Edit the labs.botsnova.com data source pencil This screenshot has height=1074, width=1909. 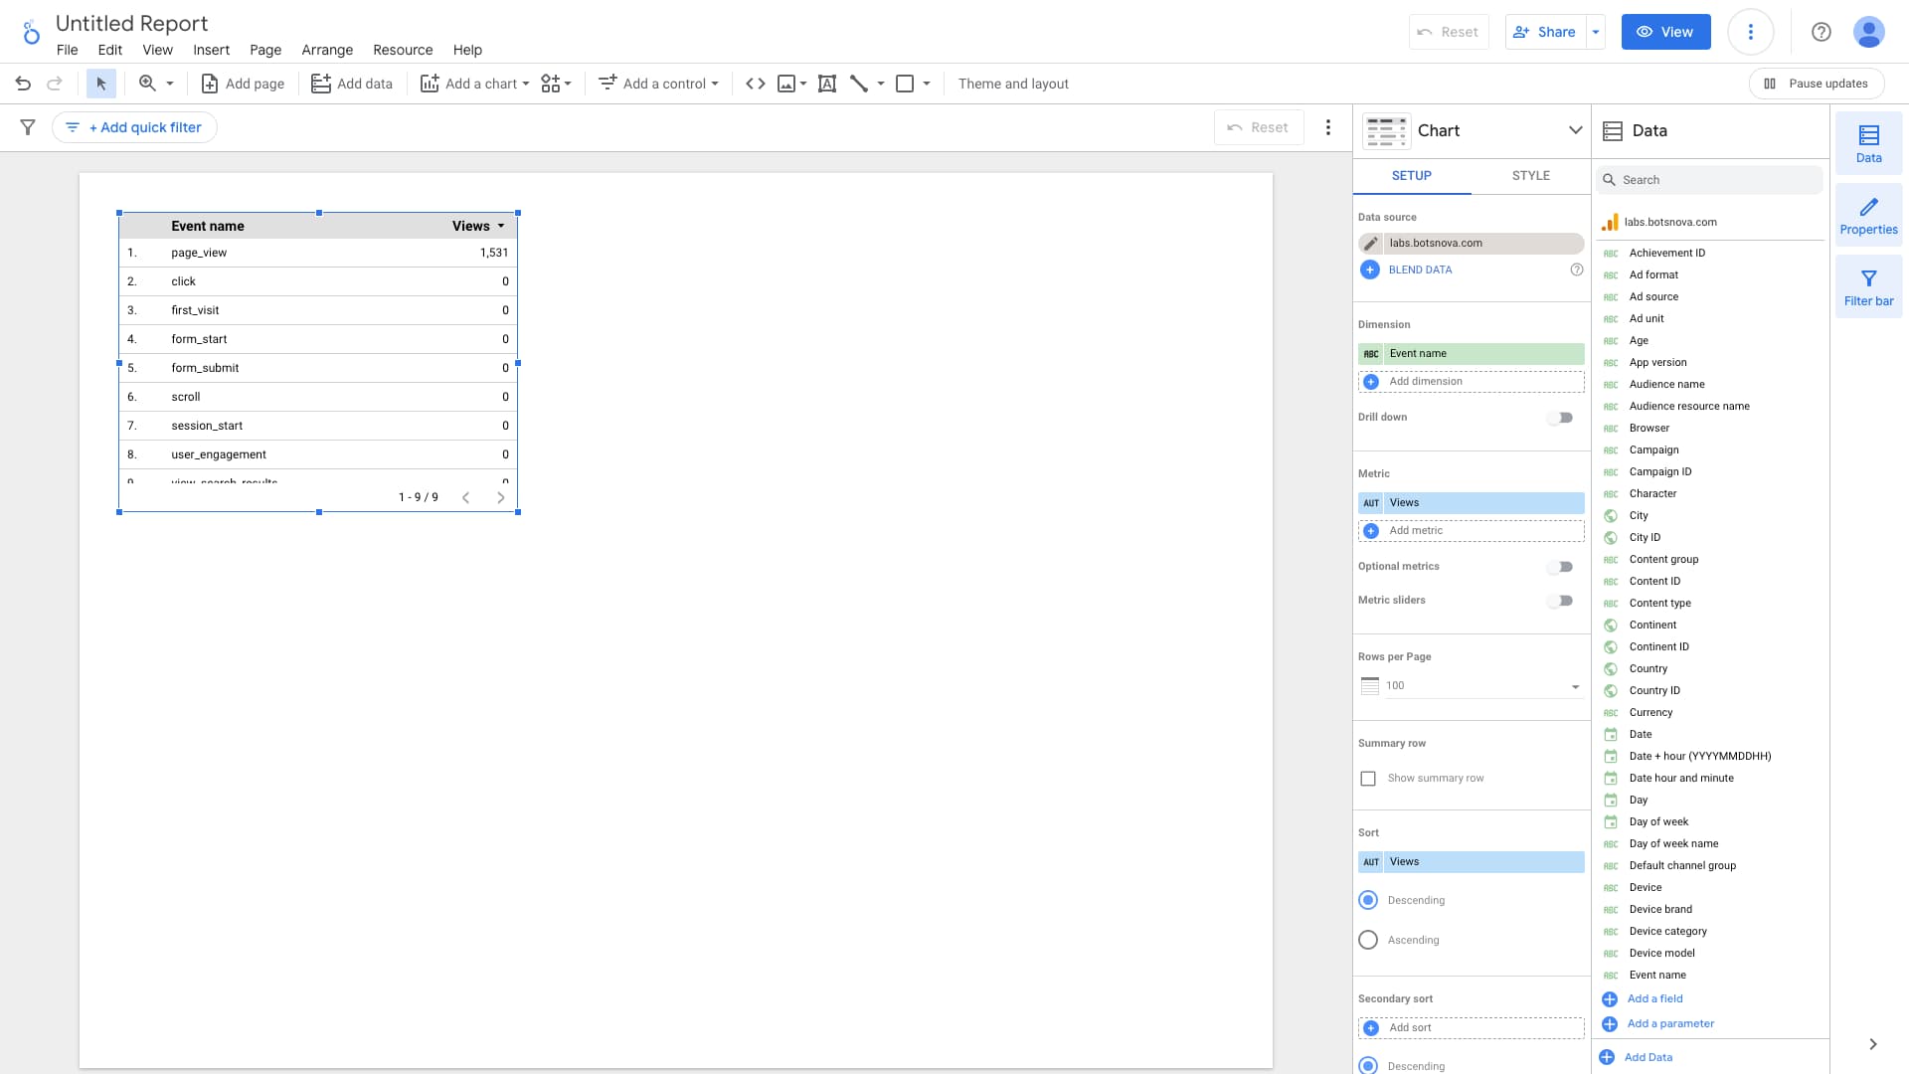click(1371, 244)
